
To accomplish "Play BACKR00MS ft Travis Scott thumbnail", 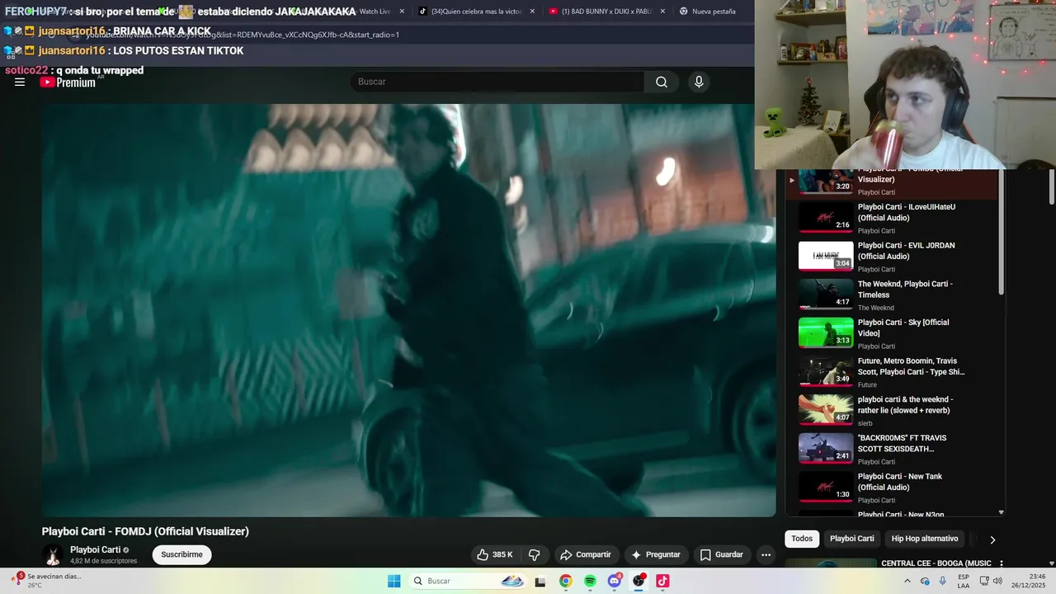I will point(826,448).
